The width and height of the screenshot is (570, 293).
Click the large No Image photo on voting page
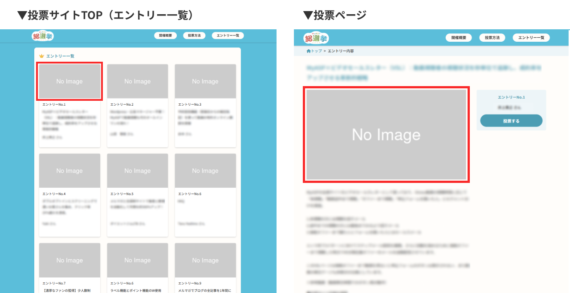pyautogui.click(x=386, y=135)
